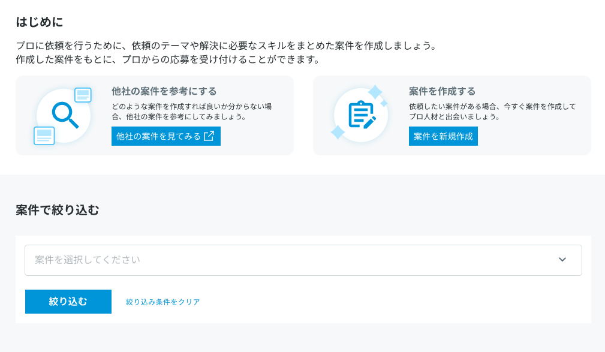
Task: Click the 他社の案件を参考にする card heading
Action: click(164, 92)
